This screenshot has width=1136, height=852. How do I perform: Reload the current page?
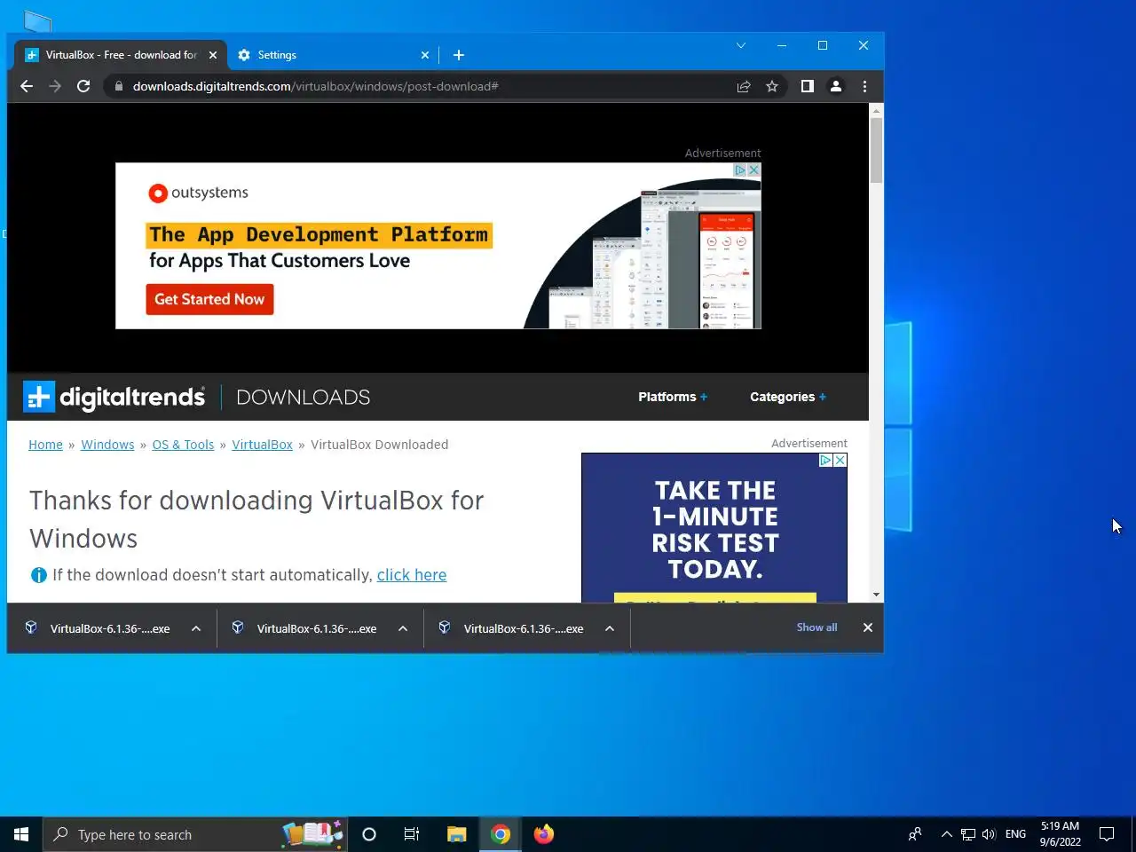click(x=83, y=86)
